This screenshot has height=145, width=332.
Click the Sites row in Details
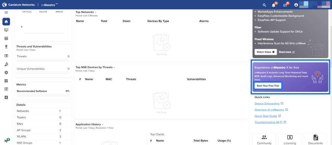[x=43, y=124]
